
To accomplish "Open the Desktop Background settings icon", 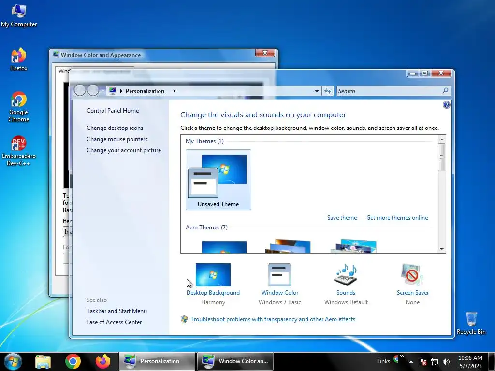I will click(x=213, y=275).
